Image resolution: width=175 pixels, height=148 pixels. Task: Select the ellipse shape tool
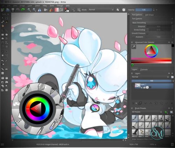click(7, 35)
